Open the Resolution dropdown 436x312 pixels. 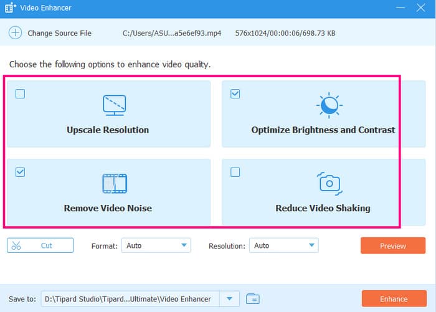pyautogui.click(x=284, y=245)
